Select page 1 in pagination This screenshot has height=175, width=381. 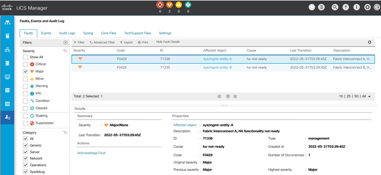point(227,96)
